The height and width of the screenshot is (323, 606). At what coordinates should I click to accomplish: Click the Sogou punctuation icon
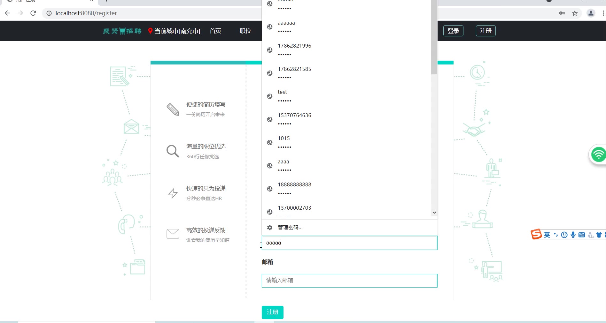tap(555, 235)
